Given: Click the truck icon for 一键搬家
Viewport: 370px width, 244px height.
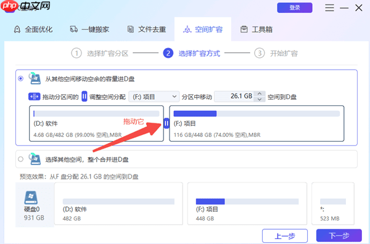Looking at the screenshot, I should pos(74,30).
